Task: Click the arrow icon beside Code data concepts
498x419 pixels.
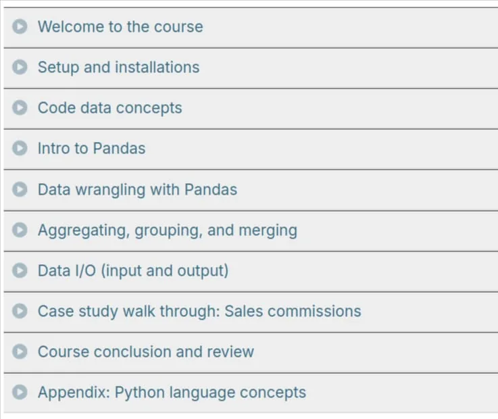Action: (20, 107)
